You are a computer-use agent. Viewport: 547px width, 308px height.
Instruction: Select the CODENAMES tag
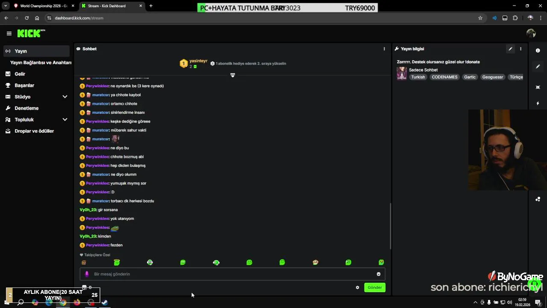[444, 77]
